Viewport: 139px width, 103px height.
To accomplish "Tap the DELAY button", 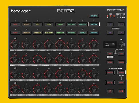I will (x=49, y=24).
